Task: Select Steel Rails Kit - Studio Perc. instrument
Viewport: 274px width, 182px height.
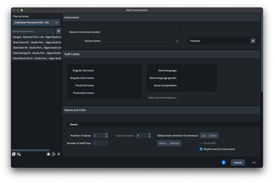Action: [37, 48]
